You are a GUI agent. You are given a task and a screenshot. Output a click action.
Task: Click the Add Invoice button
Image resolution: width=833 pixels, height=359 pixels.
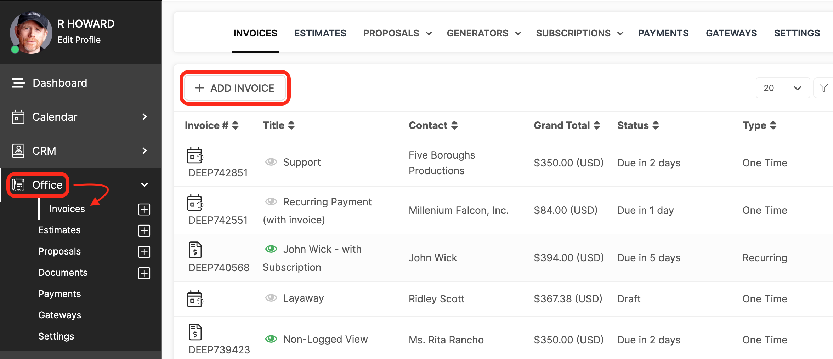coord(235,88)
